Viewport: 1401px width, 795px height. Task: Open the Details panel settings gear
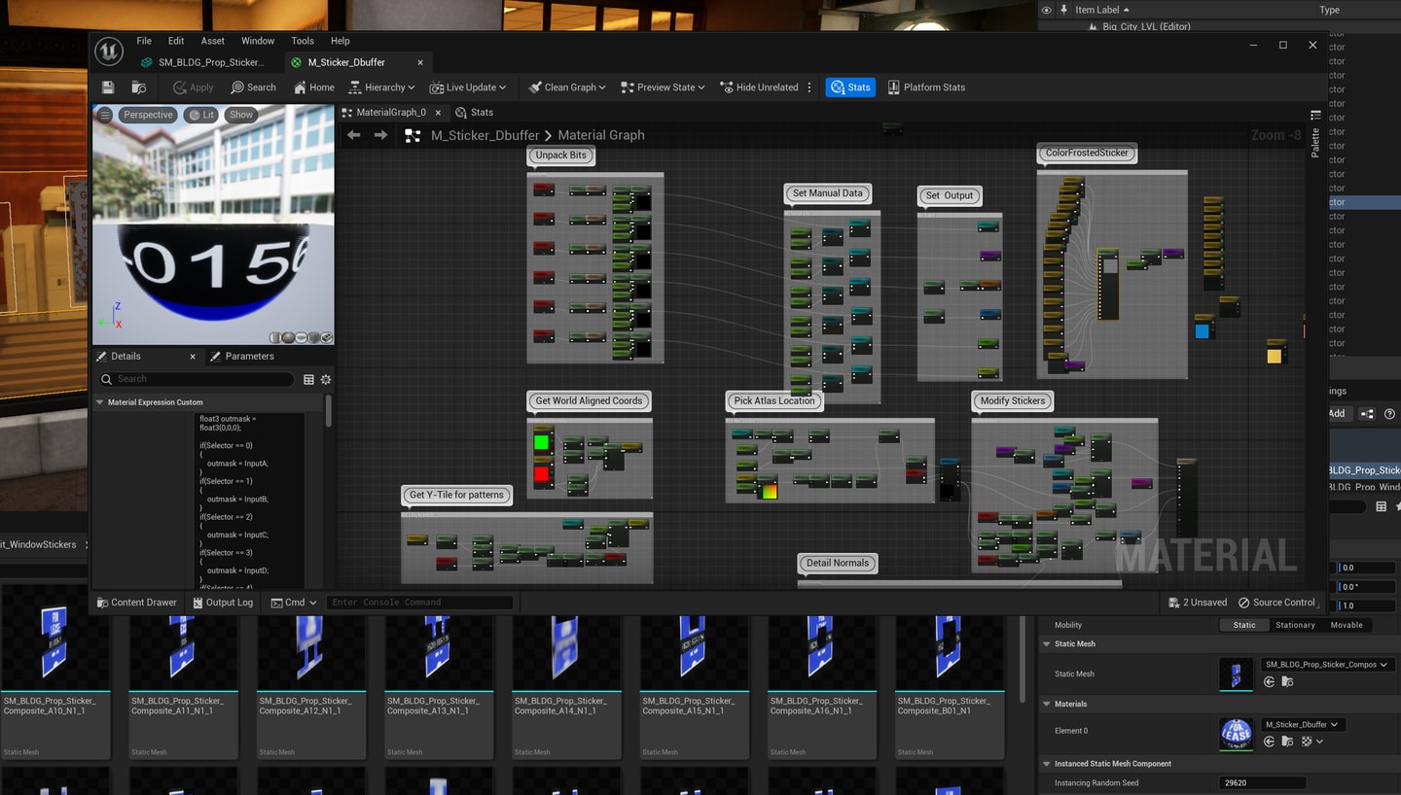326,379
